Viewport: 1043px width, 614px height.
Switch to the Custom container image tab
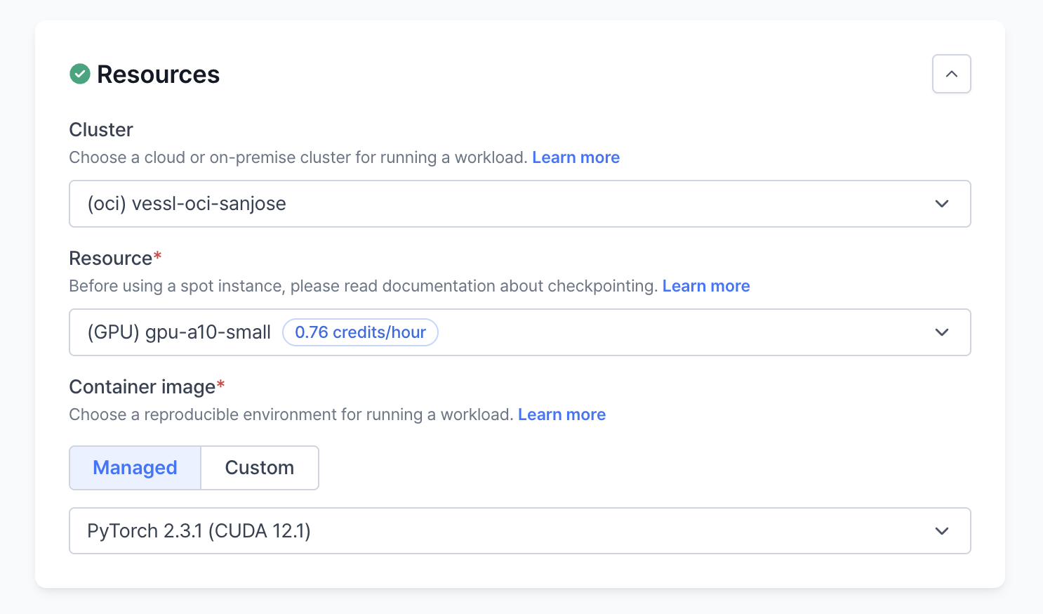pos(260,468)
